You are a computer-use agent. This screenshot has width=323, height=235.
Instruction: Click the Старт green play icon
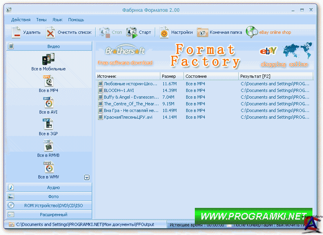pyautogui.click(x=132, y=33)
